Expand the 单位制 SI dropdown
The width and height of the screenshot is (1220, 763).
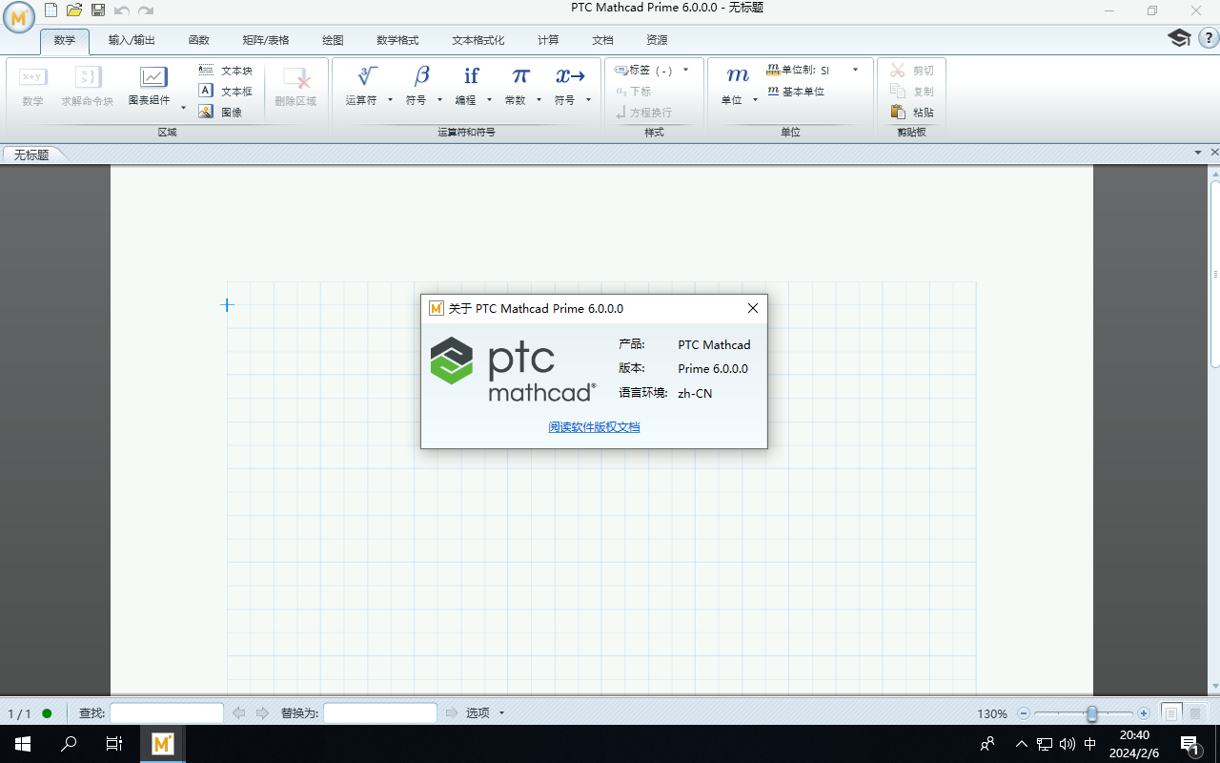[855, 69]
